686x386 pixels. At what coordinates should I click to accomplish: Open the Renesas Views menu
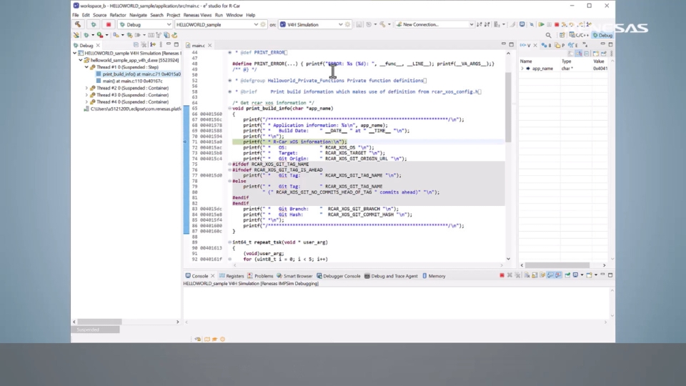pos(197,15)
